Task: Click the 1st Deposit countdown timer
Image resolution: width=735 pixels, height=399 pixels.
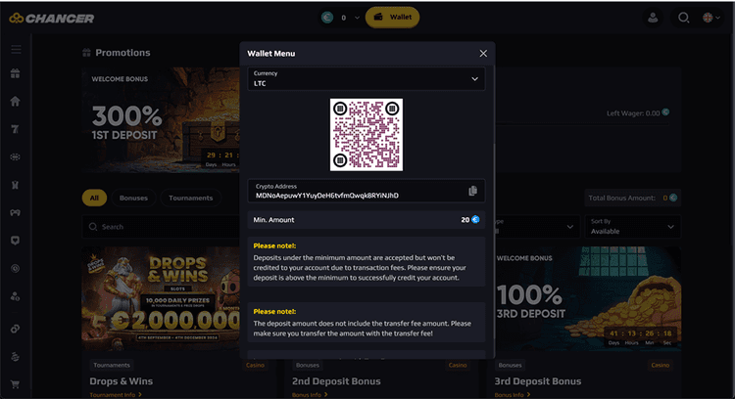Action: (x=222, y=158)
